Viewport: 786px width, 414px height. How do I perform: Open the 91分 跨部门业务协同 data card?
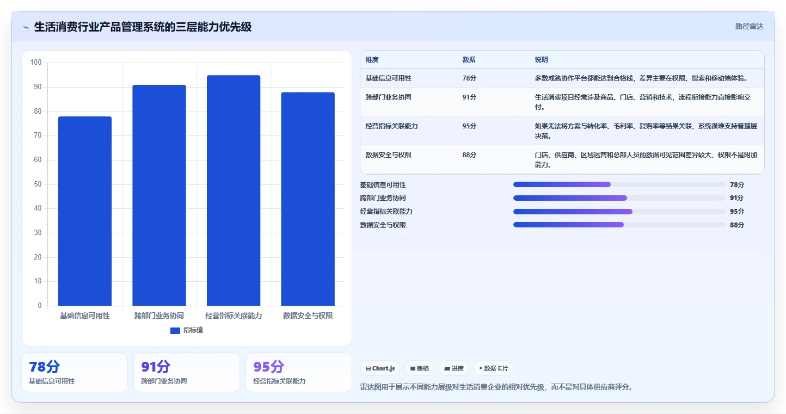187,372
